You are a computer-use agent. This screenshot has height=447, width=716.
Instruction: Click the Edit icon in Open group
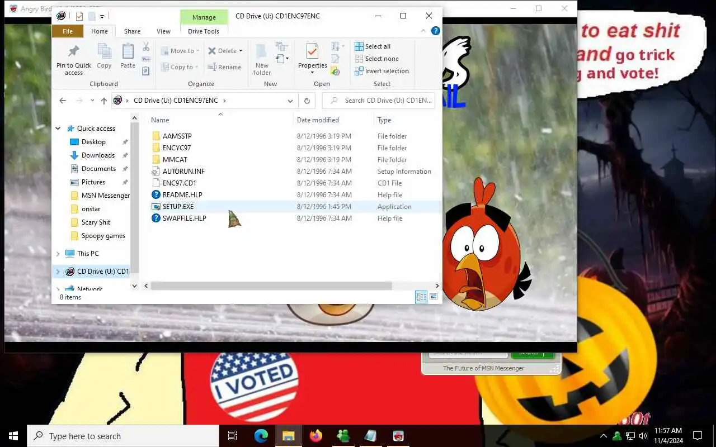pyautogui.click(x=335, y=59)
